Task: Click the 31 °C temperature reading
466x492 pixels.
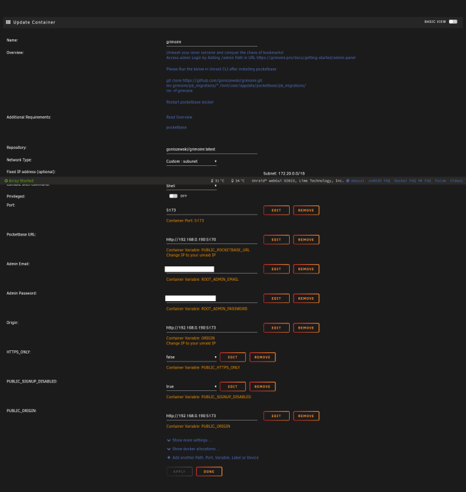Action: click(220, 181)
